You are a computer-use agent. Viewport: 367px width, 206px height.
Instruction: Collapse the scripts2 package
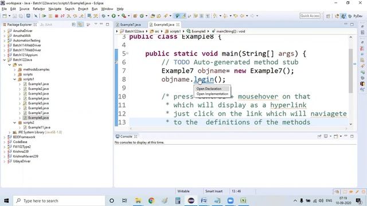[15, 122]
